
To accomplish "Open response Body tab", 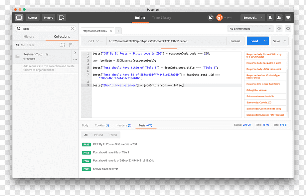I will (x=85, y=125).
